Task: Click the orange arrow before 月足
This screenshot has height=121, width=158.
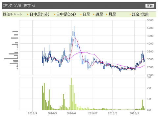Action: pos(107,15)
